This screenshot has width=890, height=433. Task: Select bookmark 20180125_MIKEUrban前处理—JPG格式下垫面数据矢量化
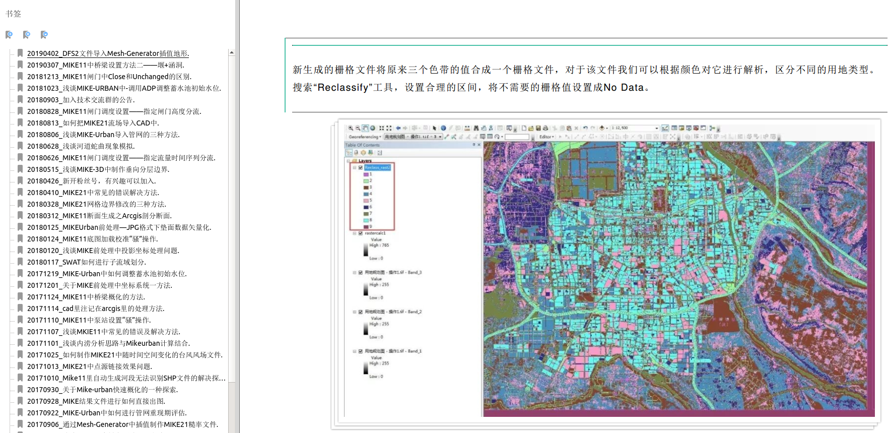(x=119, y=227)
